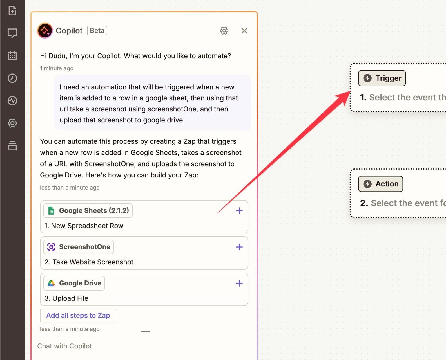Open the Zaps icon in the sidebar

12,11
